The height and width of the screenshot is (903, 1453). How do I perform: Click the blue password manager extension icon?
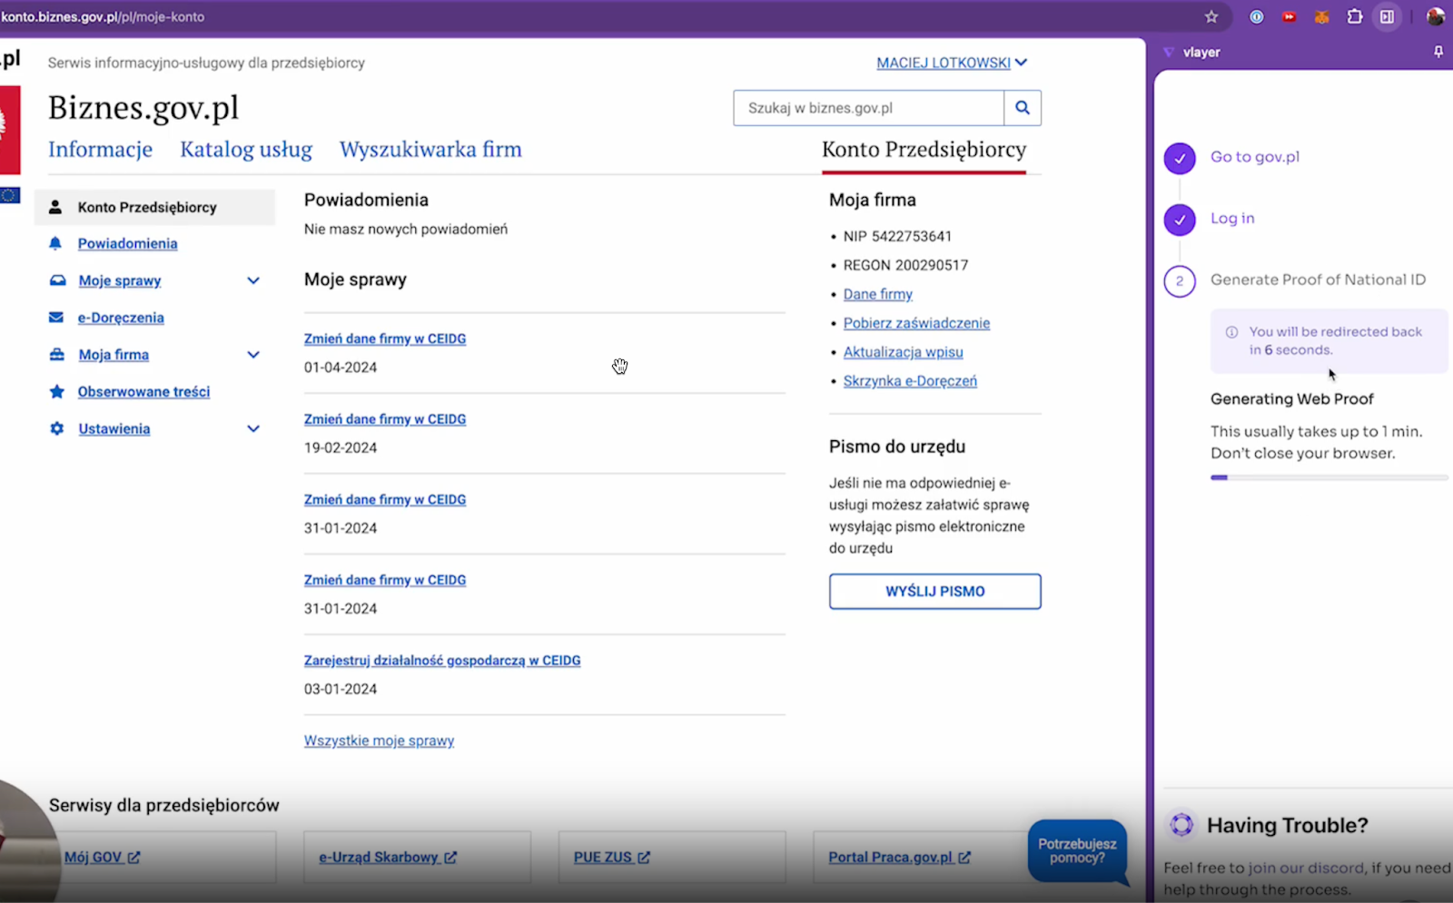(1256, 16)
